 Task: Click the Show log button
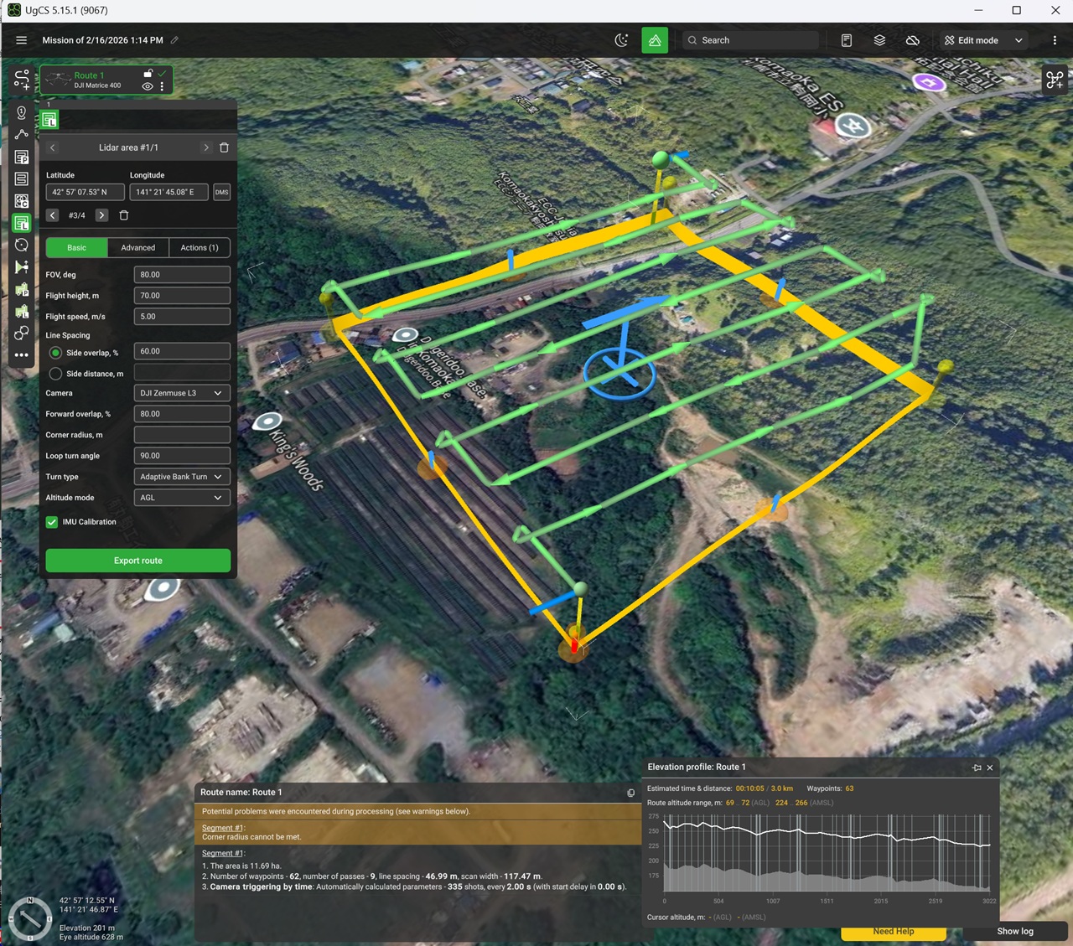(1014, 931)
